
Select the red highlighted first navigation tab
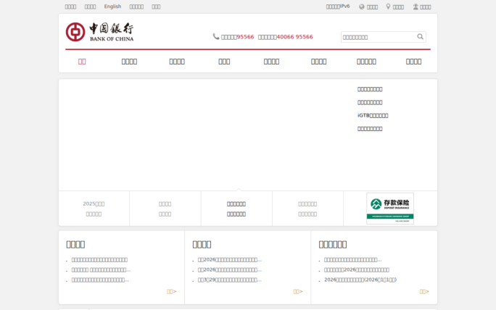coord(82,62)
